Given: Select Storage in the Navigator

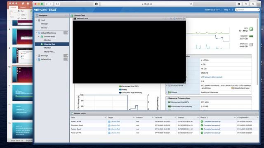Looking at the screenshot, I should click(44, 55).
